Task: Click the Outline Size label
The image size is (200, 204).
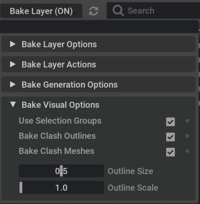Action: (130, 171)
